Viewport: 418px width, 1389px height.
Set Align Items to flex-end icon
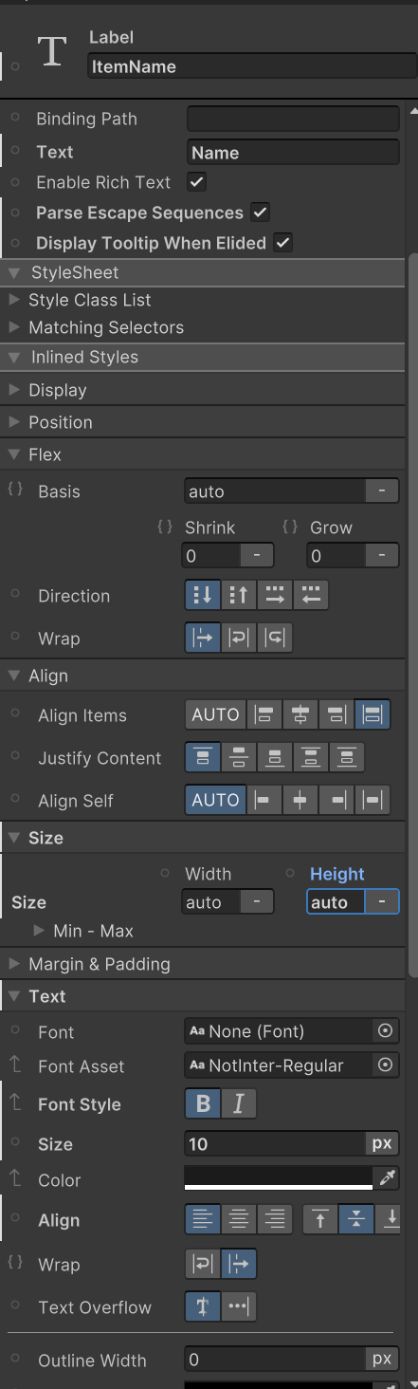tap(336, 714)
